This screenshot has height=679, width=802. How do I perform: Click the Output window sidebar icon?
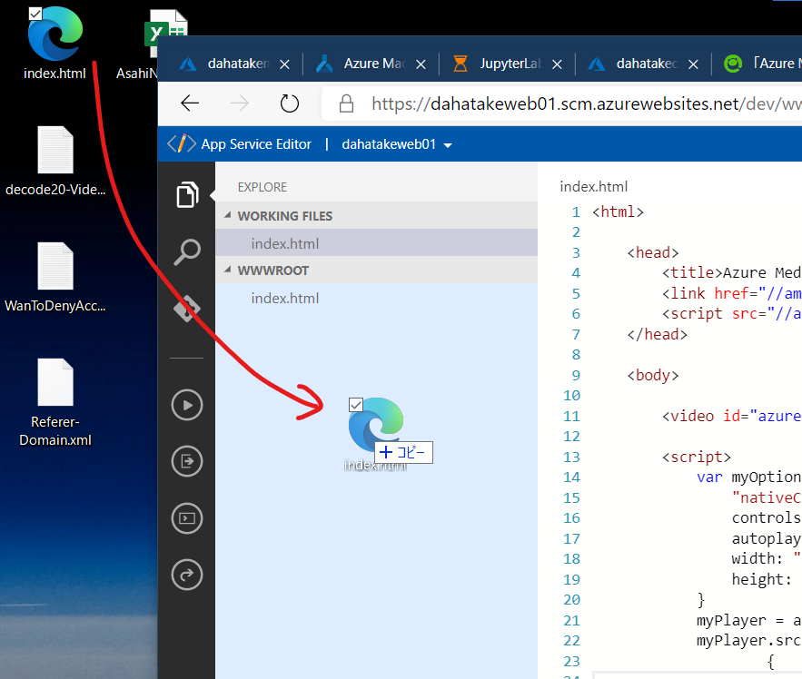(187, 461)
